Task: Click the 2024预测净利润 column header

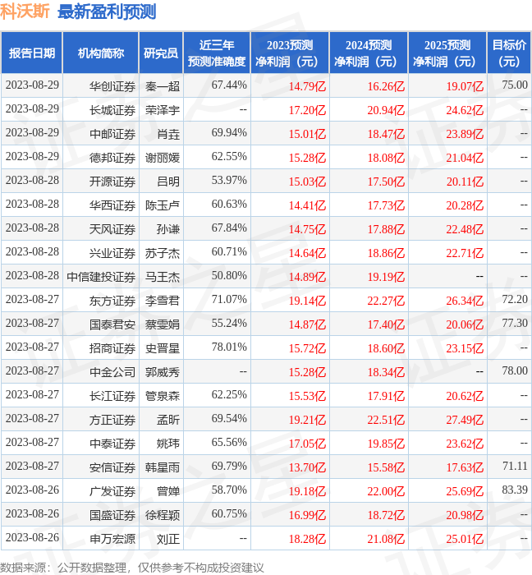Action: (x=369, y=53)
